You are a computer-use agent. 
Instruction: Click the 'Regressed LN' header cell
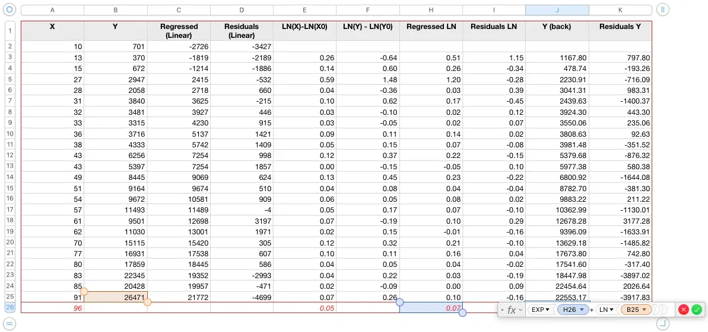pyautogui.click(x=431, y=31)
